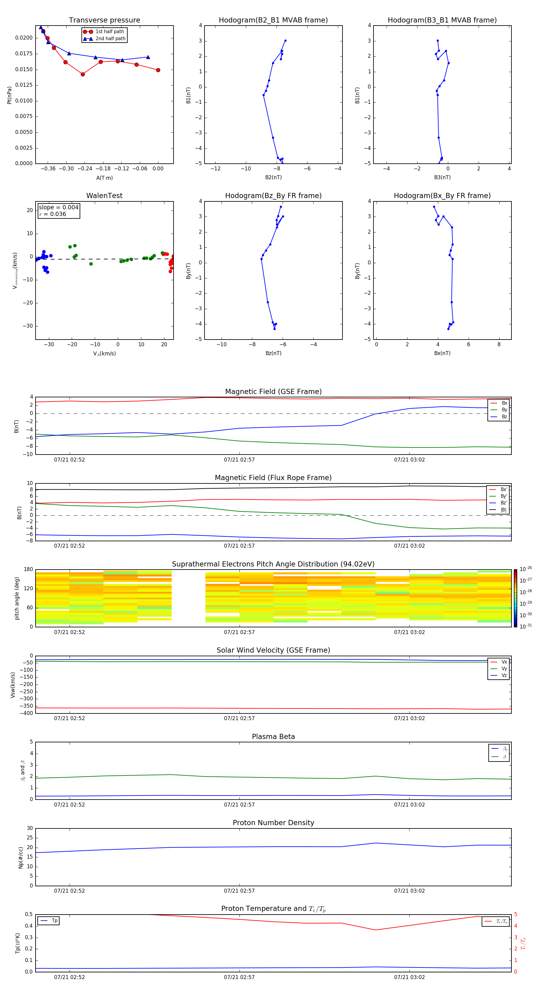Click the 'Vz' legend entry
This screenshot has height=1004, width=547.
click(x=499, y=675)
